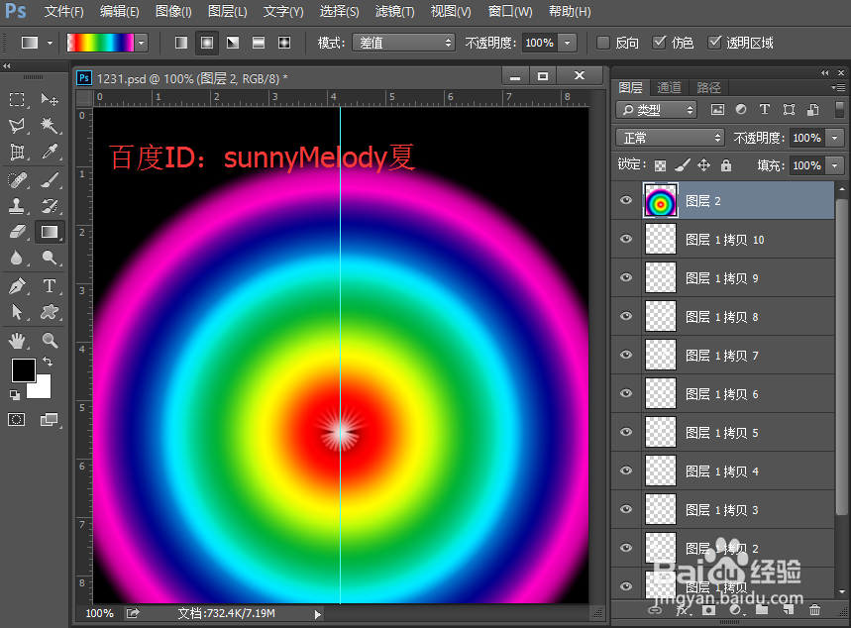
Task: Select the Blur tool
Action: [17, 258]
